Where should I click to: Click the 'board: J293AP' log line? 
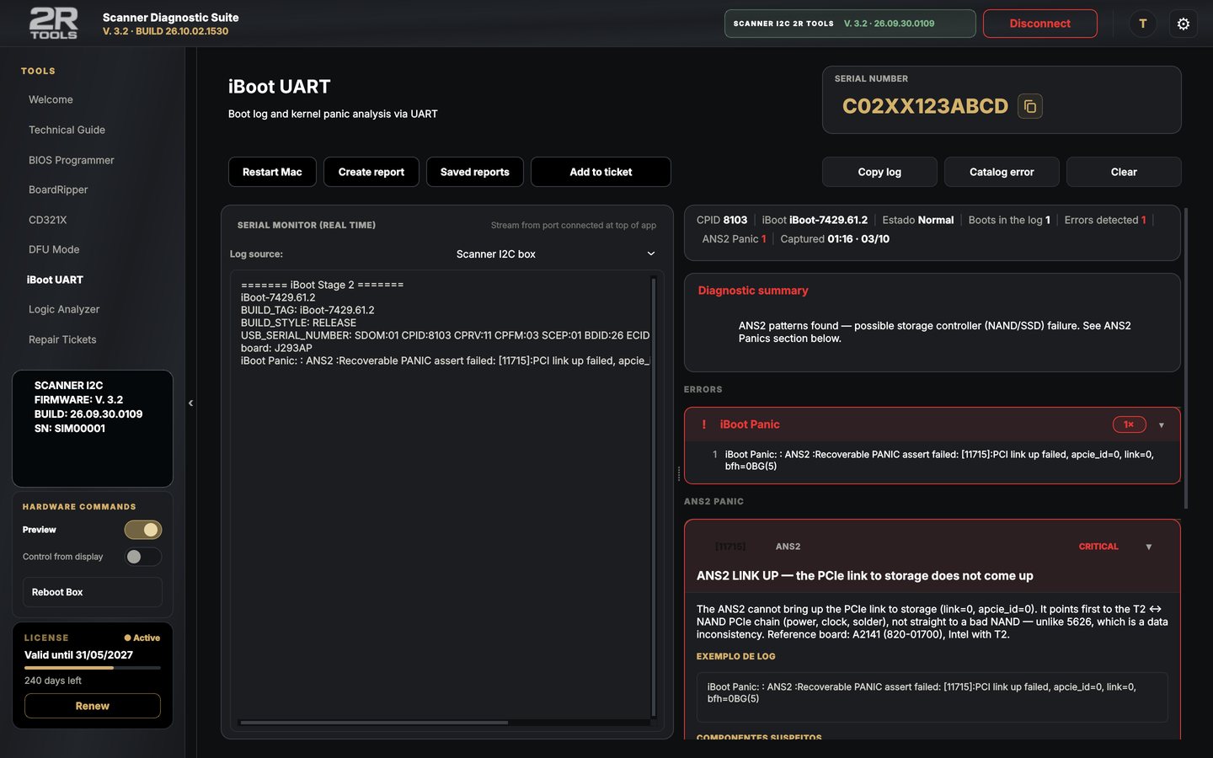(276, 348)
